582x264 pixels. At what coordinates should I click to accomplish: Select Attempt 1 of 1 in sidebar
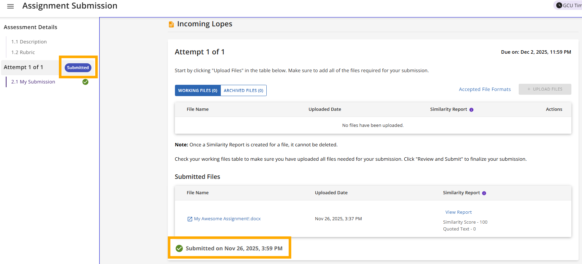point(24,67)
